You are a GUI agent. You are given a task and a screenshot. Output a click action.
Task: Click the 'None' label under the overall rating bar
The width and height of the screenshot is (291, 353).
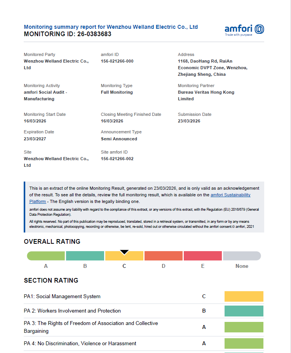click(242, 266)
